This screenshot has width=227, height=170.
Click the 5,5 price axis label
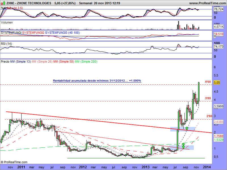pos(216,75)
